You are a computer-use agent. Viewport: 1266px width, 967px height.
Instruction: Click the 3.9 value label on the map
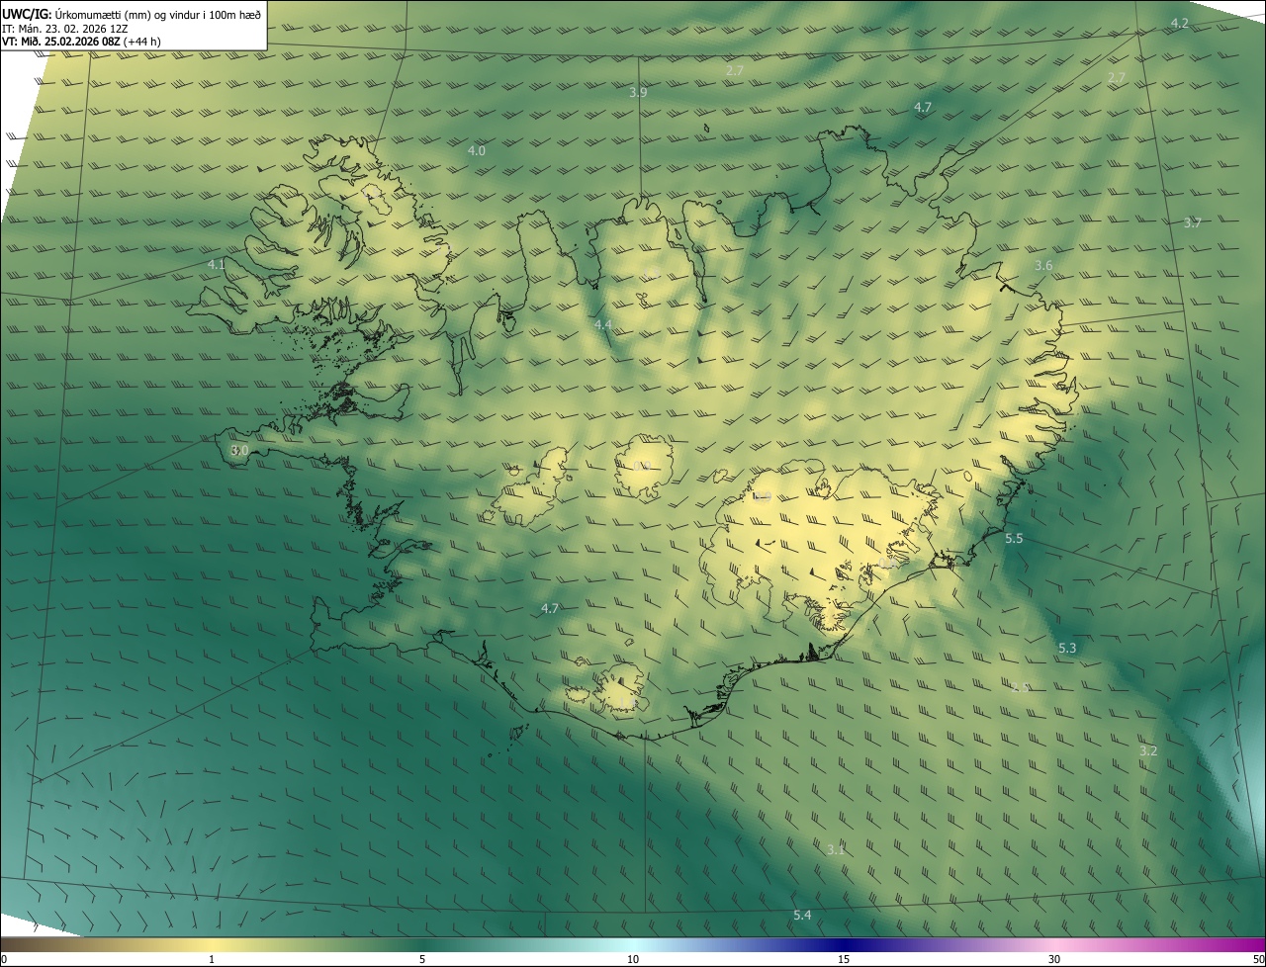638,92
